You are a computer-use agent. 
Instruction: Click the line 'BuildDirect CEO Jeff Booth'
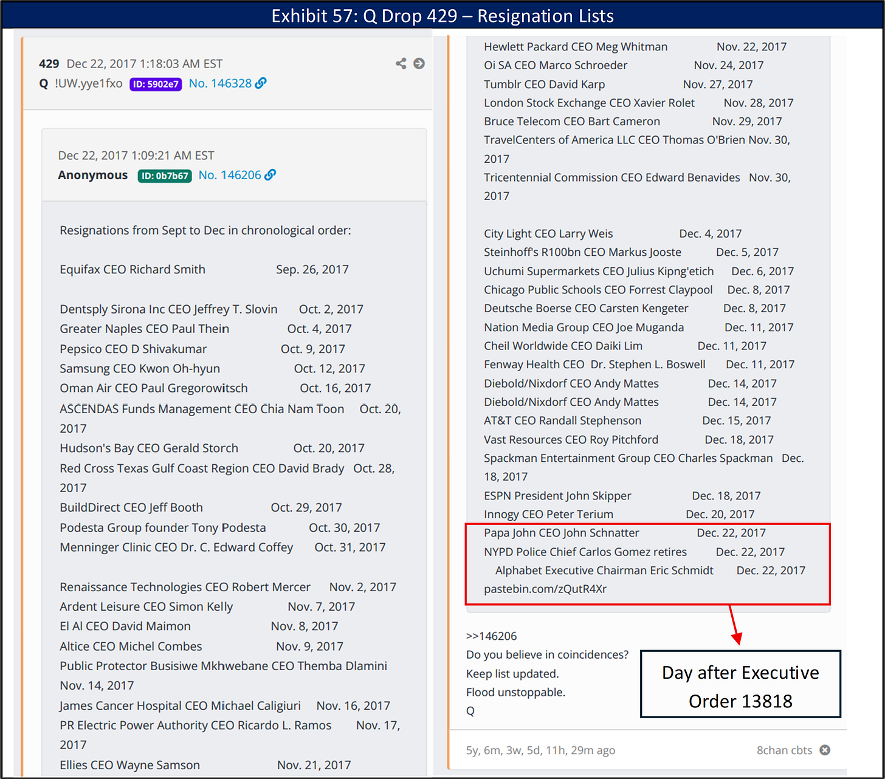coord(131,507)
